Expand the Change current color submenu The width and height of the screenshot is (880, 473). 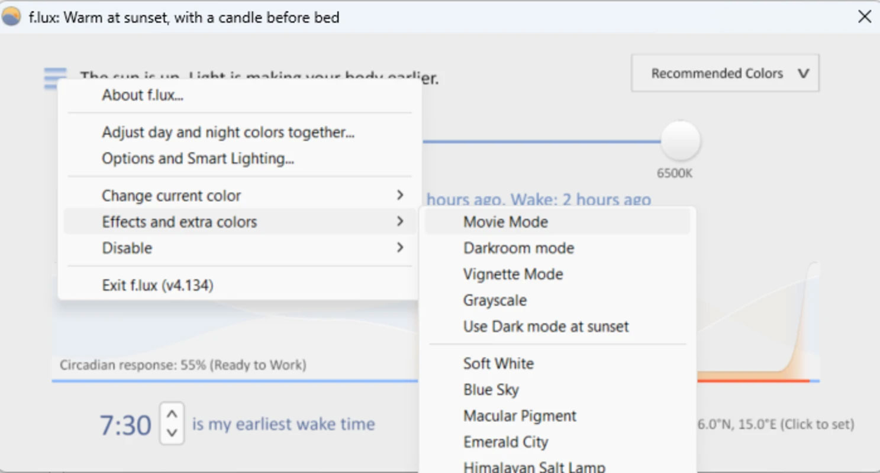(x=240, y=196)
